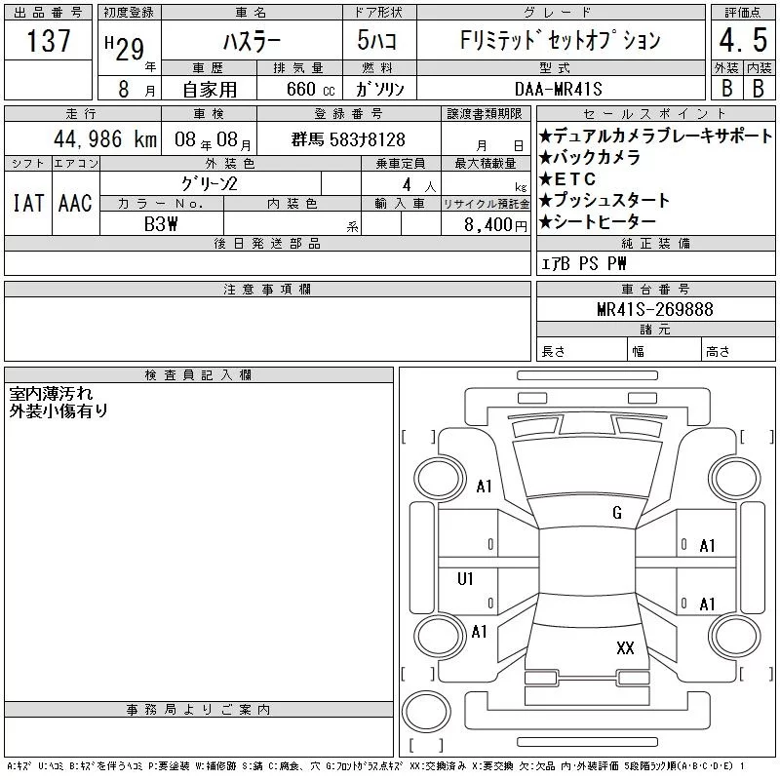Select the chassis number MR41S-269888
Viewport: 780px width, 780px height.
pos(655,309)
